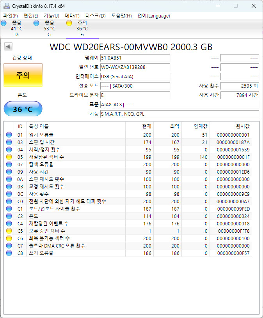The width and height of the screenshot is (263, 318).
Task: Click the 최악 column header
Action: click(167, 126)
